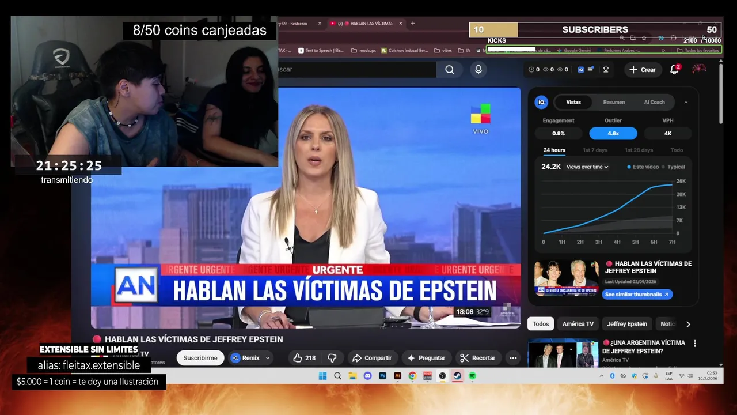
Task: Select 1st 28 days range tab
Action: coord(639,150)
